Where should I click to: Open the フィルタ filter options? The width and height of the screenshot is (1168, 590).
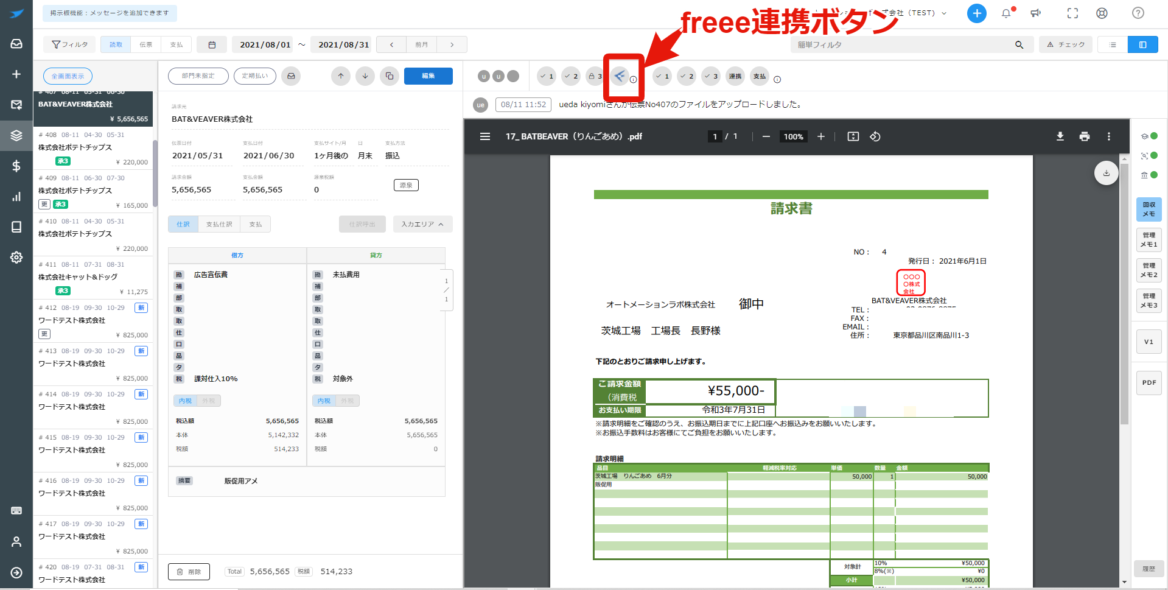click(x=69, y=44)
